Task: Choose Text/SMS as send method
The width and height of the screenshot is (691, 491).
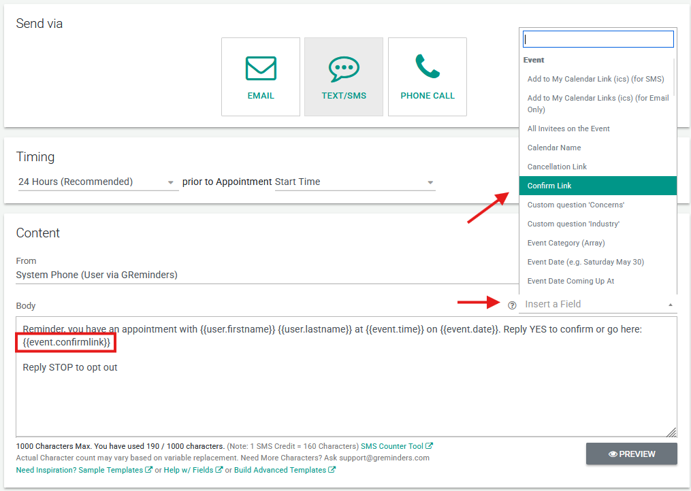Action: [344, 77]
